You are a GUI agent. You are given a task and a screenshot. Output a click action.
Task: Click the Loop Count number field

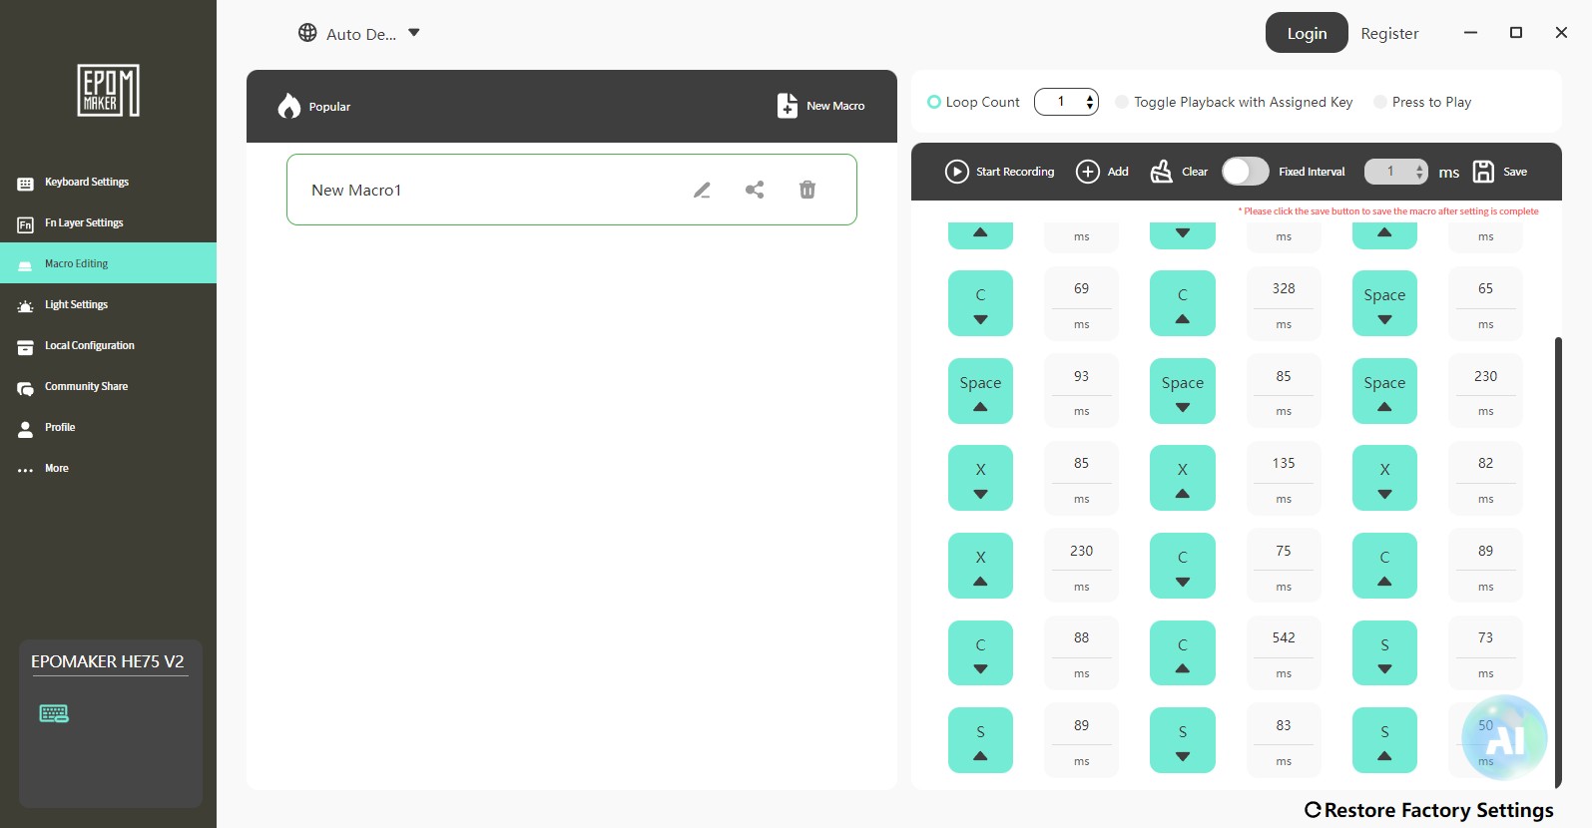tap(1066, 102)
